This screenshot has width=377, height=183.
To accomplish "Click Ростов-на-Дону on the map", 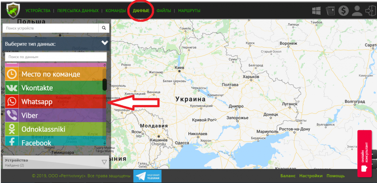I will [x=295, y=129].
